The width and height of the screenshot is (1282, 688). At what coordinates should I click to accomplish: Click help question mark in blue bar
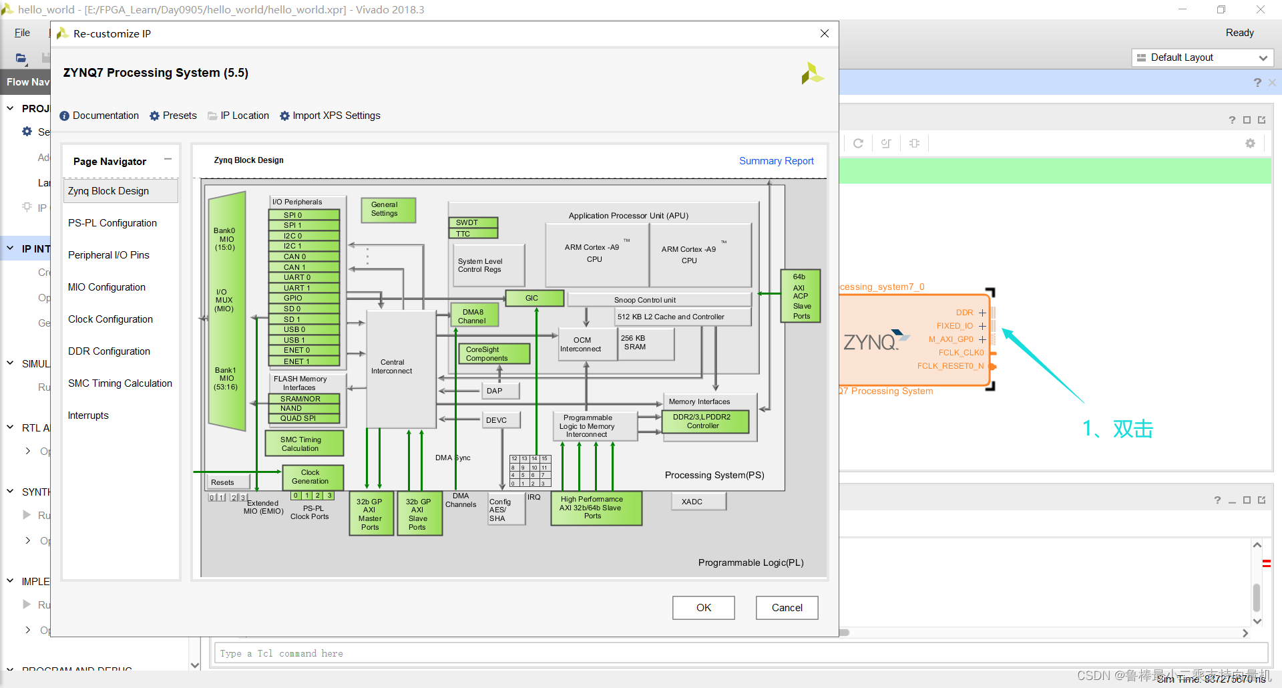coord(1257,82)
